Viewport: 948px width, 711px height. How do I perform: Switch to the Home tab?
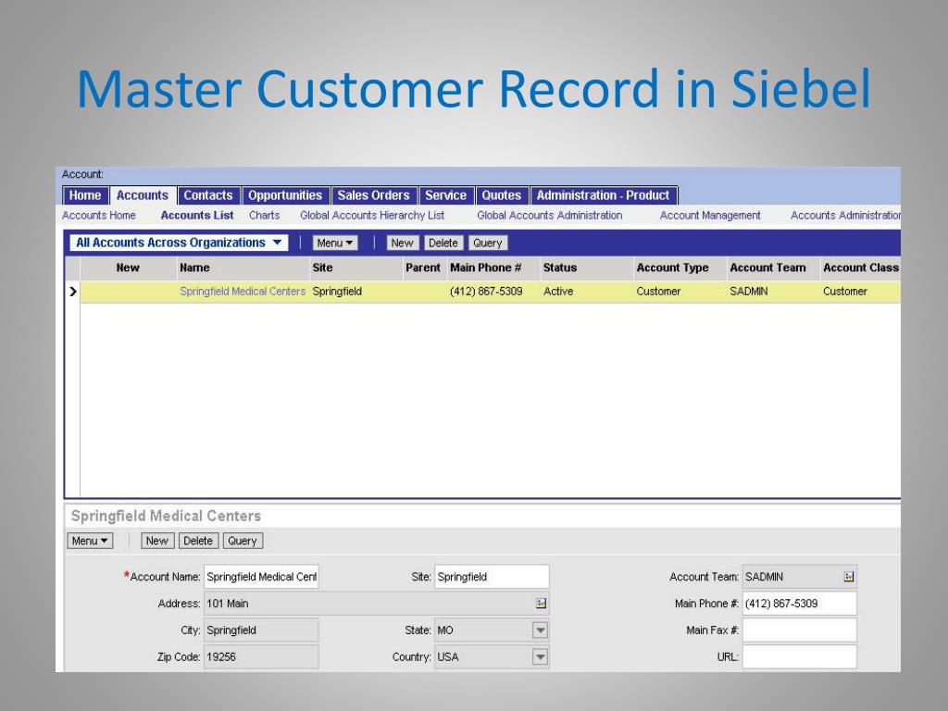(84, 195)
